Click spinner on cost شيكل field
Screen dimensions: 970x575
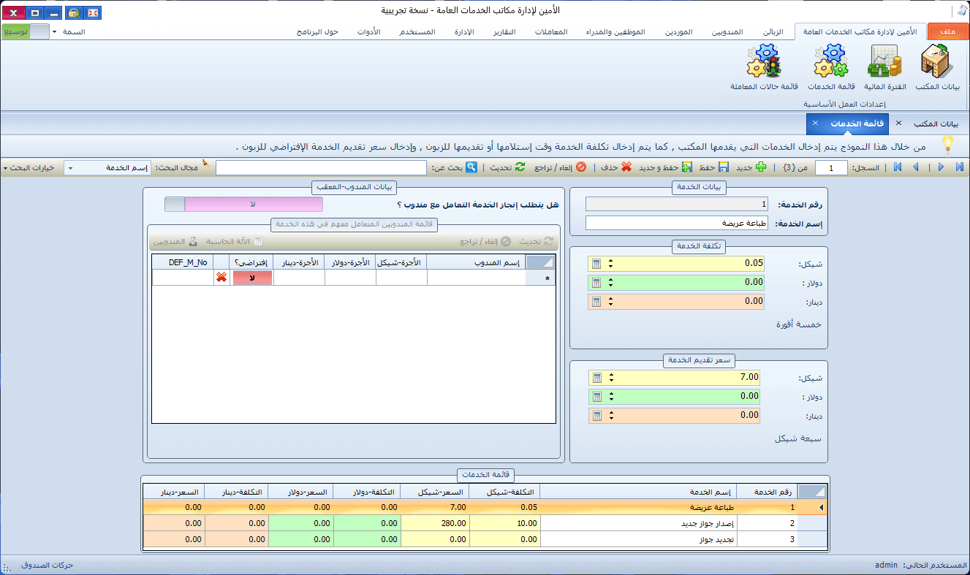click(611, 263)
